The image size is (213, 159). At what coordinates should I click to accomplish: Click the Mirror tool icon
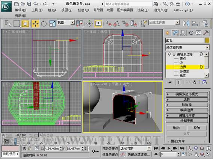(x=186, y=23)
